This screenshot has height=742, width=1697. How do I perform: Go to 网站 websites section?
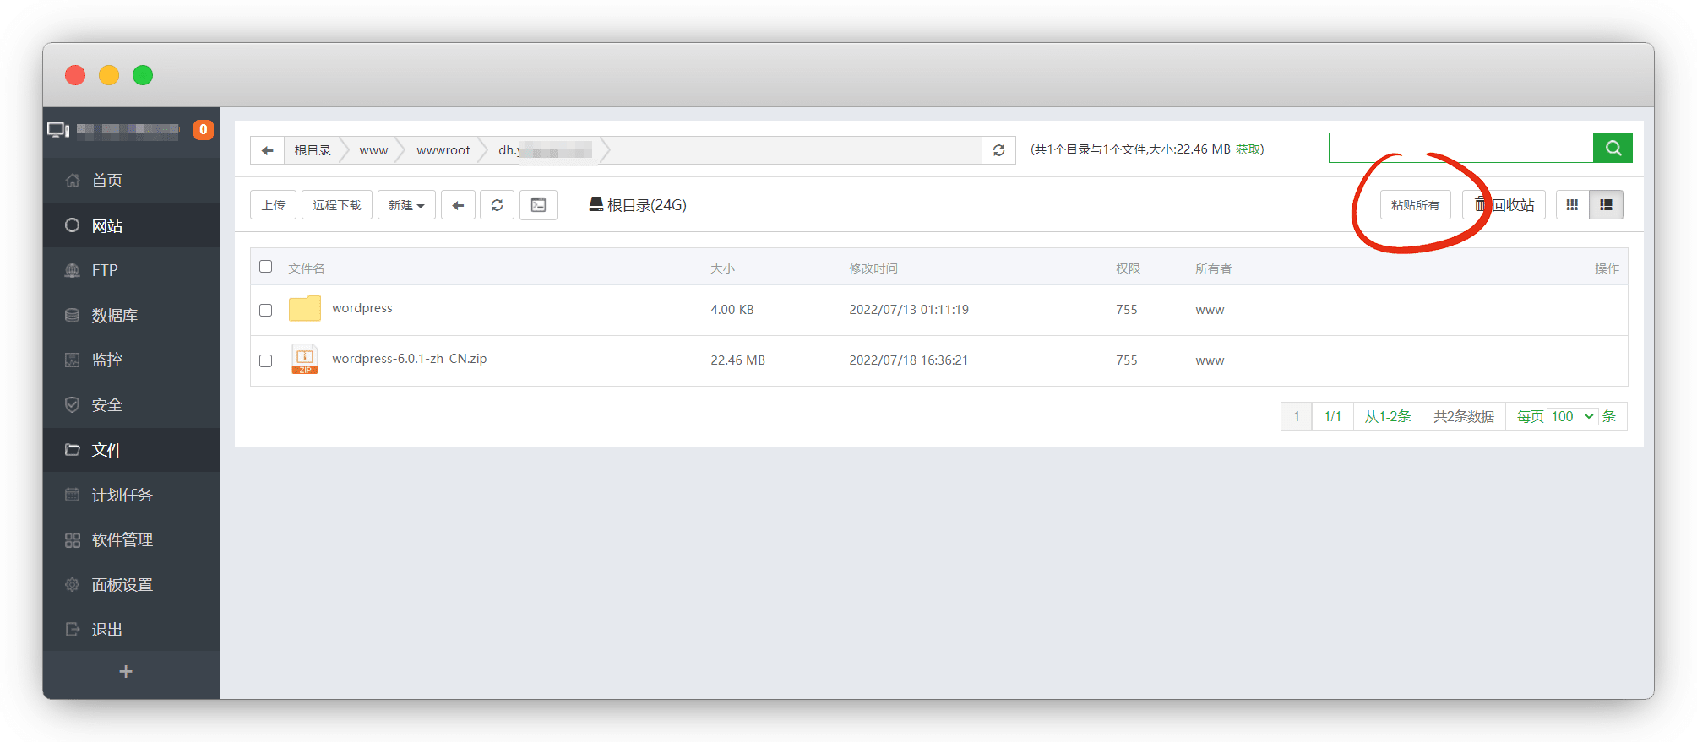[106, 225]
